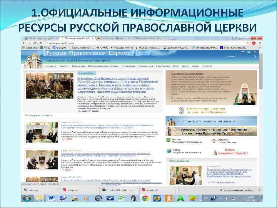277x208 pixels.
Task: Open Microsoft Word from the taskbar
Action: coord(51,198)
